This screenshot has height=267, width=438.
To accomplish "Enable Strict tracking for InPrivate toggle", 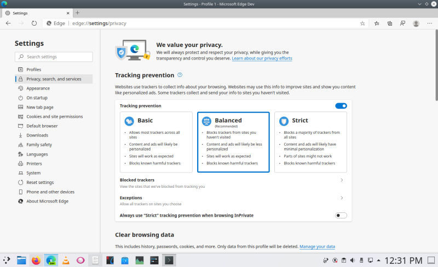I will (x=341, y=216).
